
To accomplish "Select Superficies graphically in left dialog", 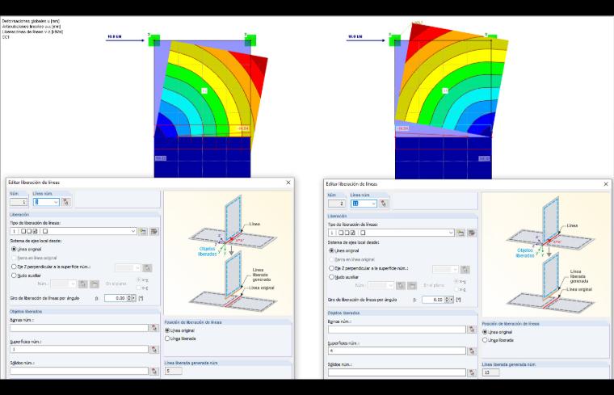I will (x=154, y=349).
